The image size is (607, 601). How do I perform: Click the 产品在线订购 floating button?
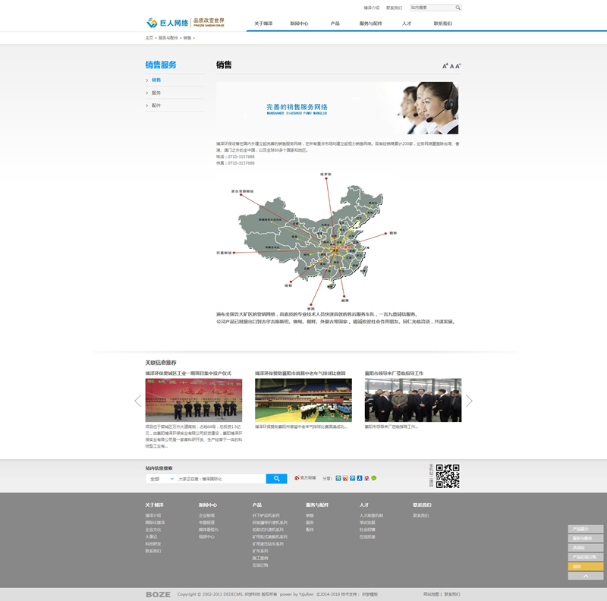(585, 557)
